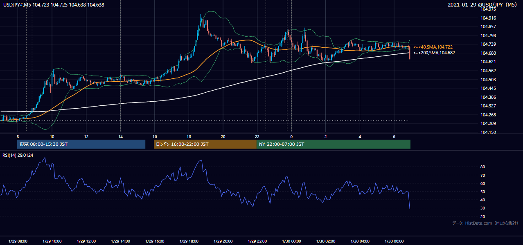The height and width of the screenshot is (245, 523).
Task: Click the 104.916 price axis label
Action: [x=488, y=18]
